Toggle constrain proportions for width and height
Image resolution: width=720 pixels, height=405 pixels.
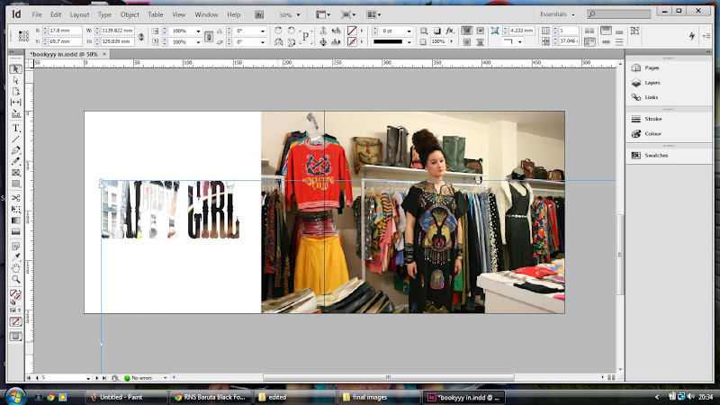point(141,36)
